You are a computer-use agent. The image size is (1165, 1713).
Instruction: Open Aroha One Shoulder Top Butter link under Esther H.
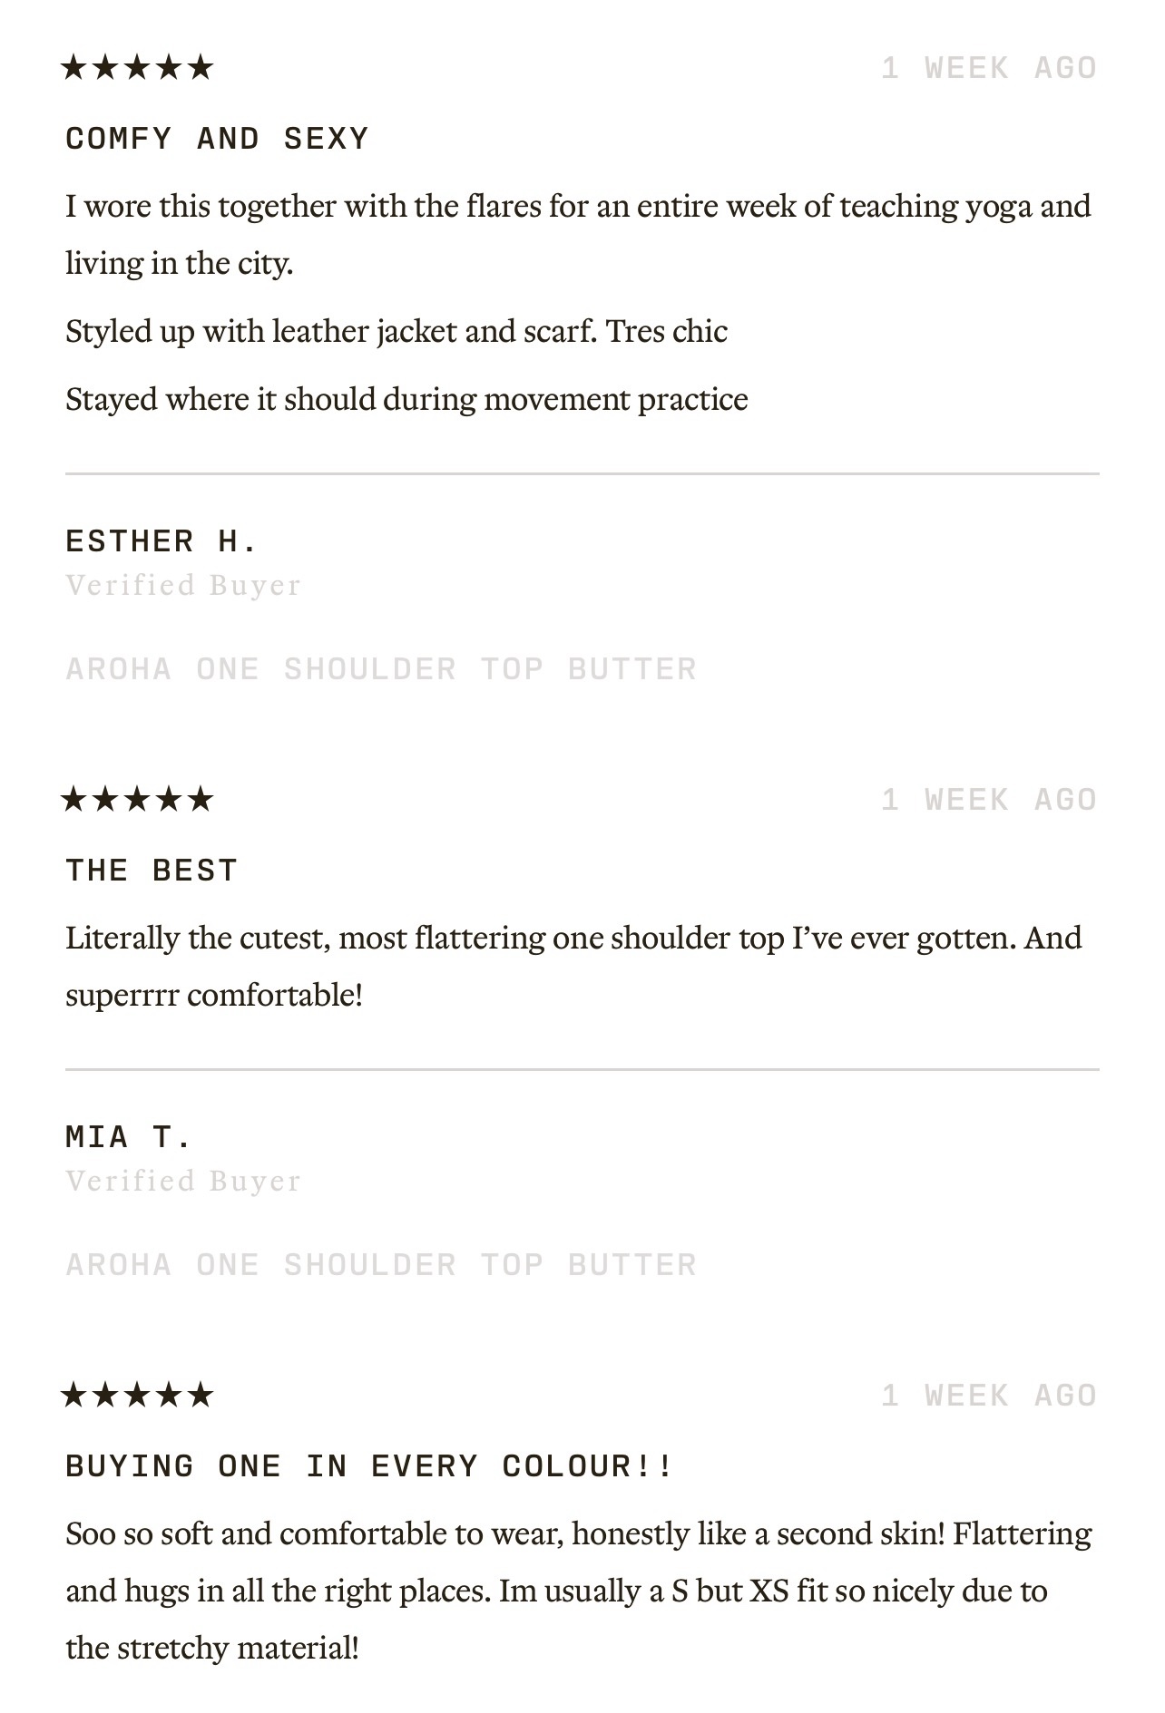pos(381,669)
